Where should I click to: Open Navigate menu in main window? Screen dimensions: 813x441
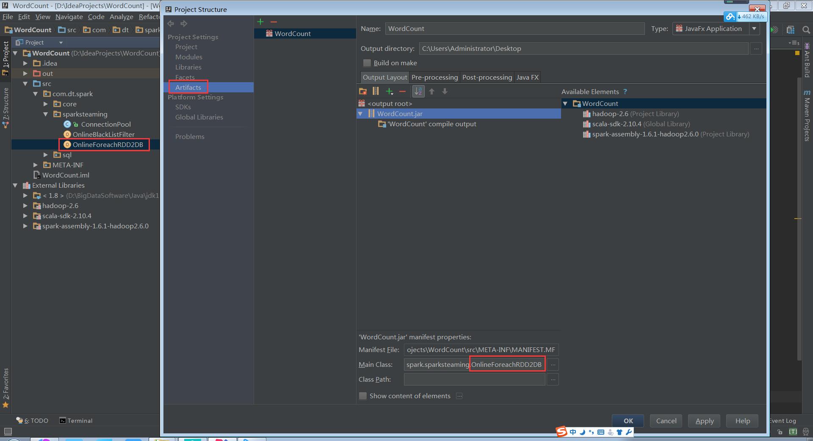[x=69, y=17]
